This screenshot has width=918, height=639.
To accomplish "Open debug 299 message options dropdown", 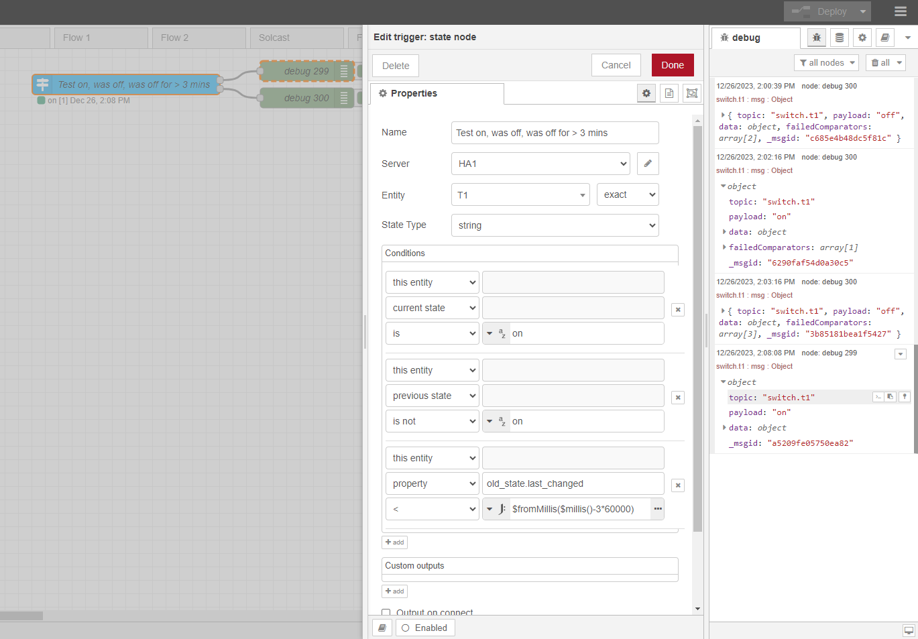I will tap(901, 353).
